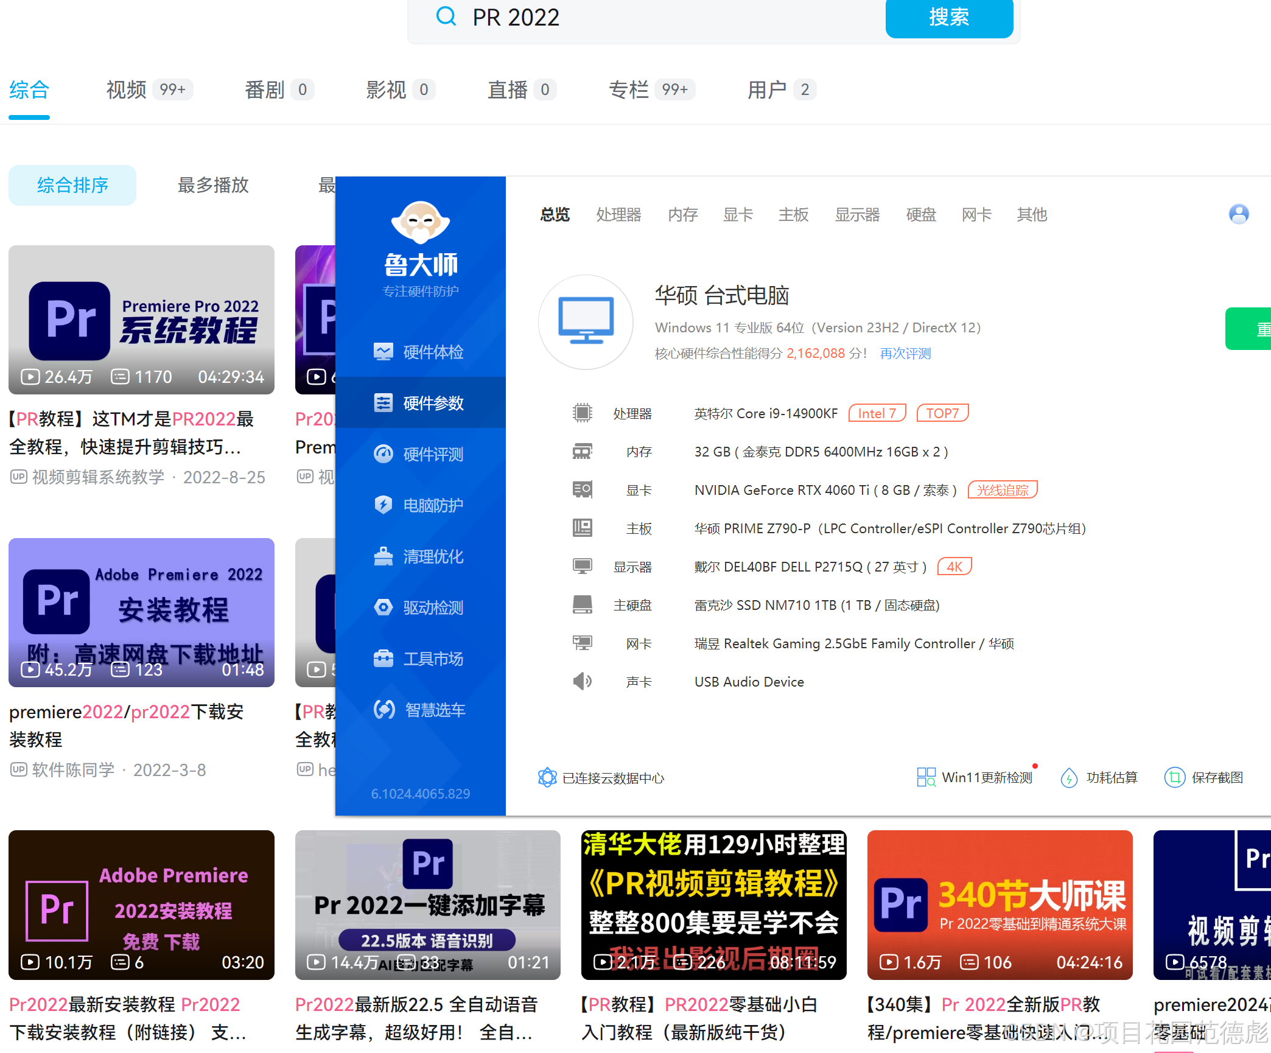Open 功耗估算 power estimate
The image size is (1271, 1053).
click(x=1069, y=777)
